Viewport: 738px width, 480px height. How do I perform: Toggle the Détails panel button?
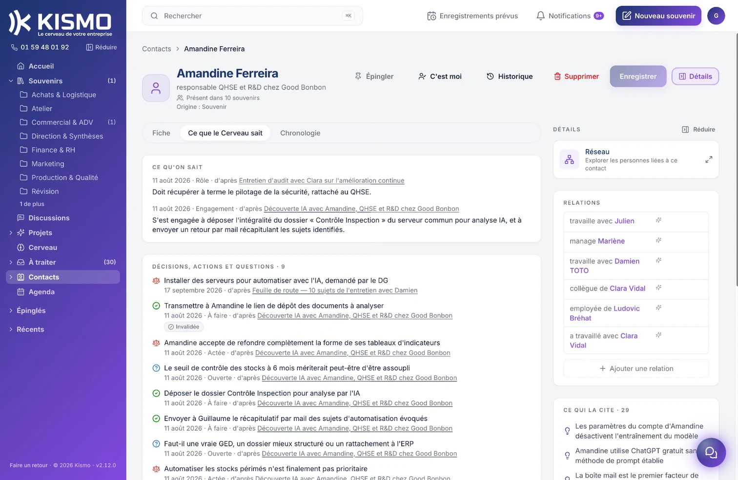pos(695,77)
